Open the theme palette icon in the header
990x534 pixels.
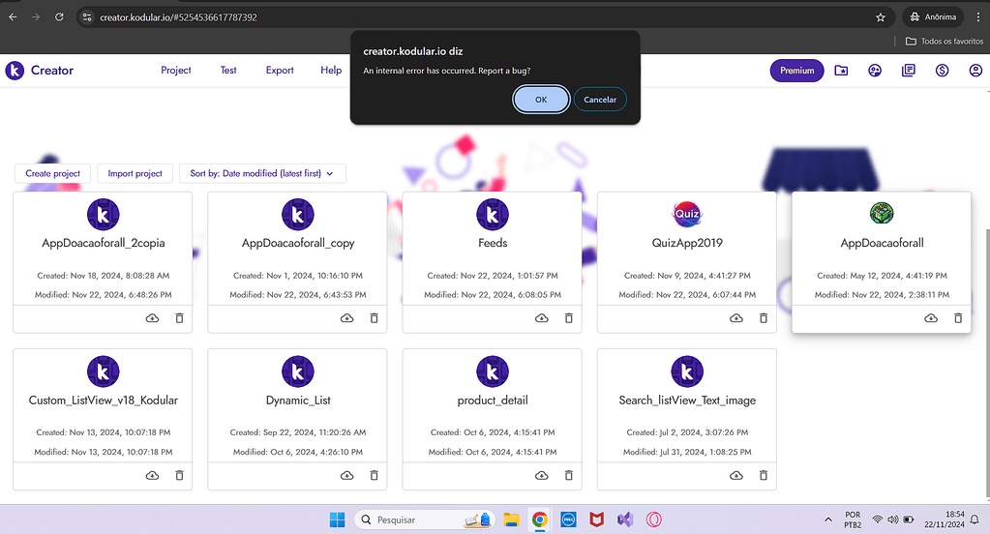pyautogui.click(x=875, y=71)
